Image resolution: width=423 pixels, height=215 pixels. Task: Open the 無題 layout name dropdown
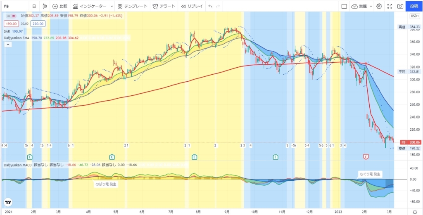point(362,6)
